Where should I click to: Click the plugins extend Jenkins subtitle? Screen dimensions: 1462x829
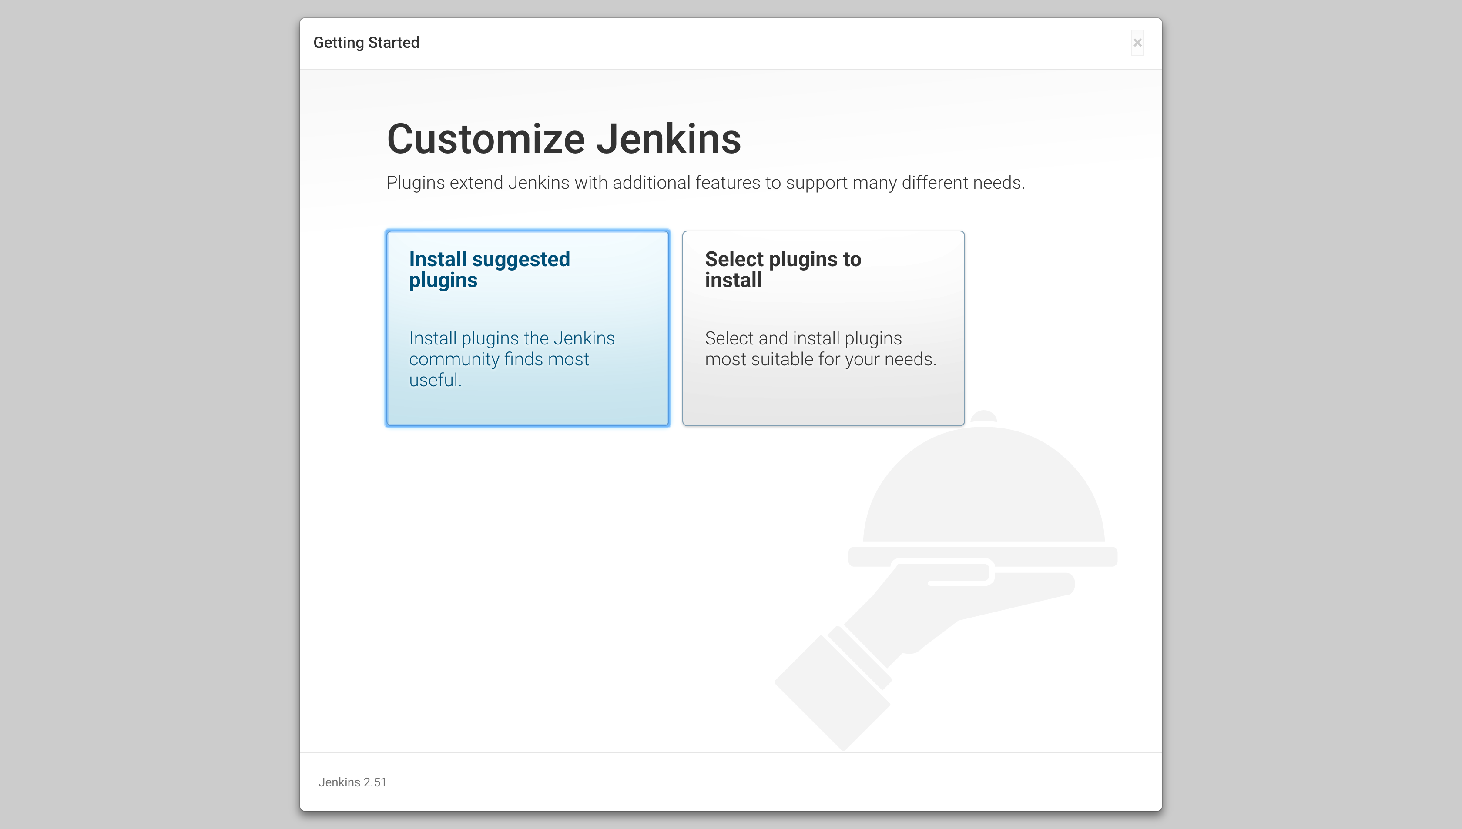[705, 183]
